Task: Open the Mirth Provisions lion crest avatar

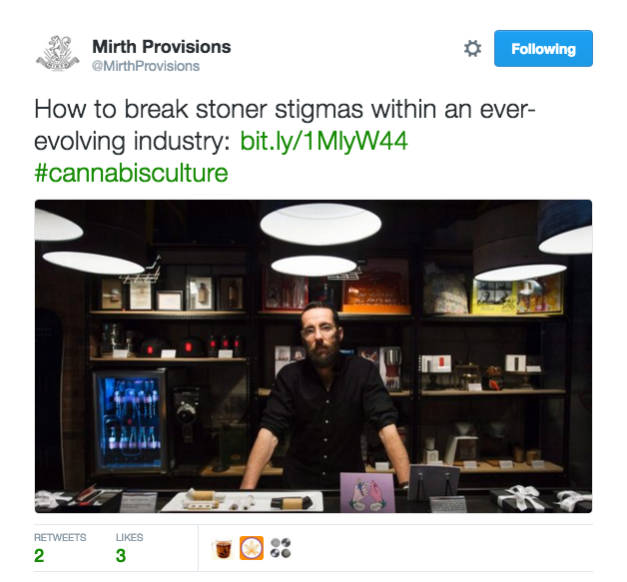Action: (57, 54)
